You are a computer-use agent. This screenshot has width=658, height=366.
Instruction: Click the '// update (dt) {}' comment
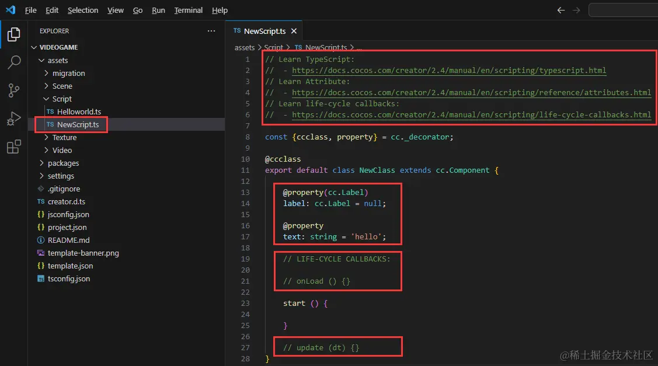(321, 348)
